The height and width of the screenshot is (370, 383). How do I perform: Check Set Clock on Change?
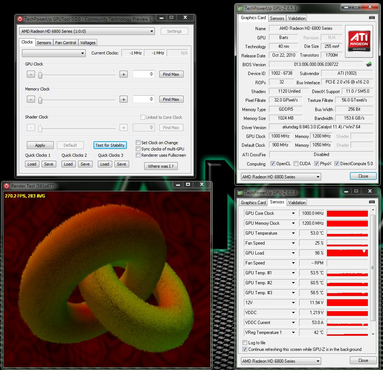[138, 143]
